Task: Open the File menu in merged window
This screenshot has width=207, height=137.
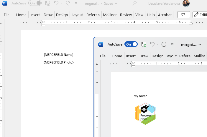Action: click(103, 56)
